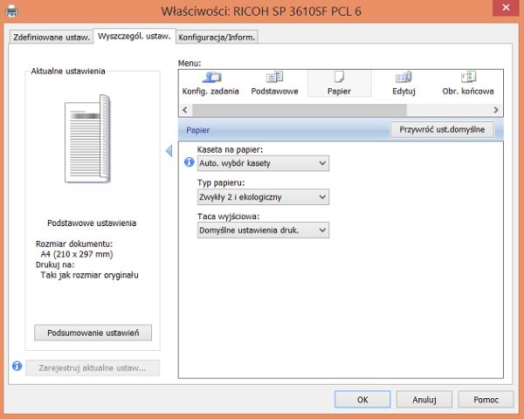Close the printer properties window
524x419 pixels.
[x=506, y=7]
